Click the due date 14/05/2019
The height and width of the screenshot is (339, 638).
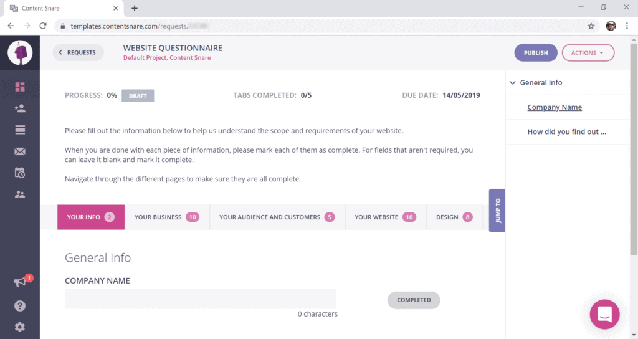(462, 95)
